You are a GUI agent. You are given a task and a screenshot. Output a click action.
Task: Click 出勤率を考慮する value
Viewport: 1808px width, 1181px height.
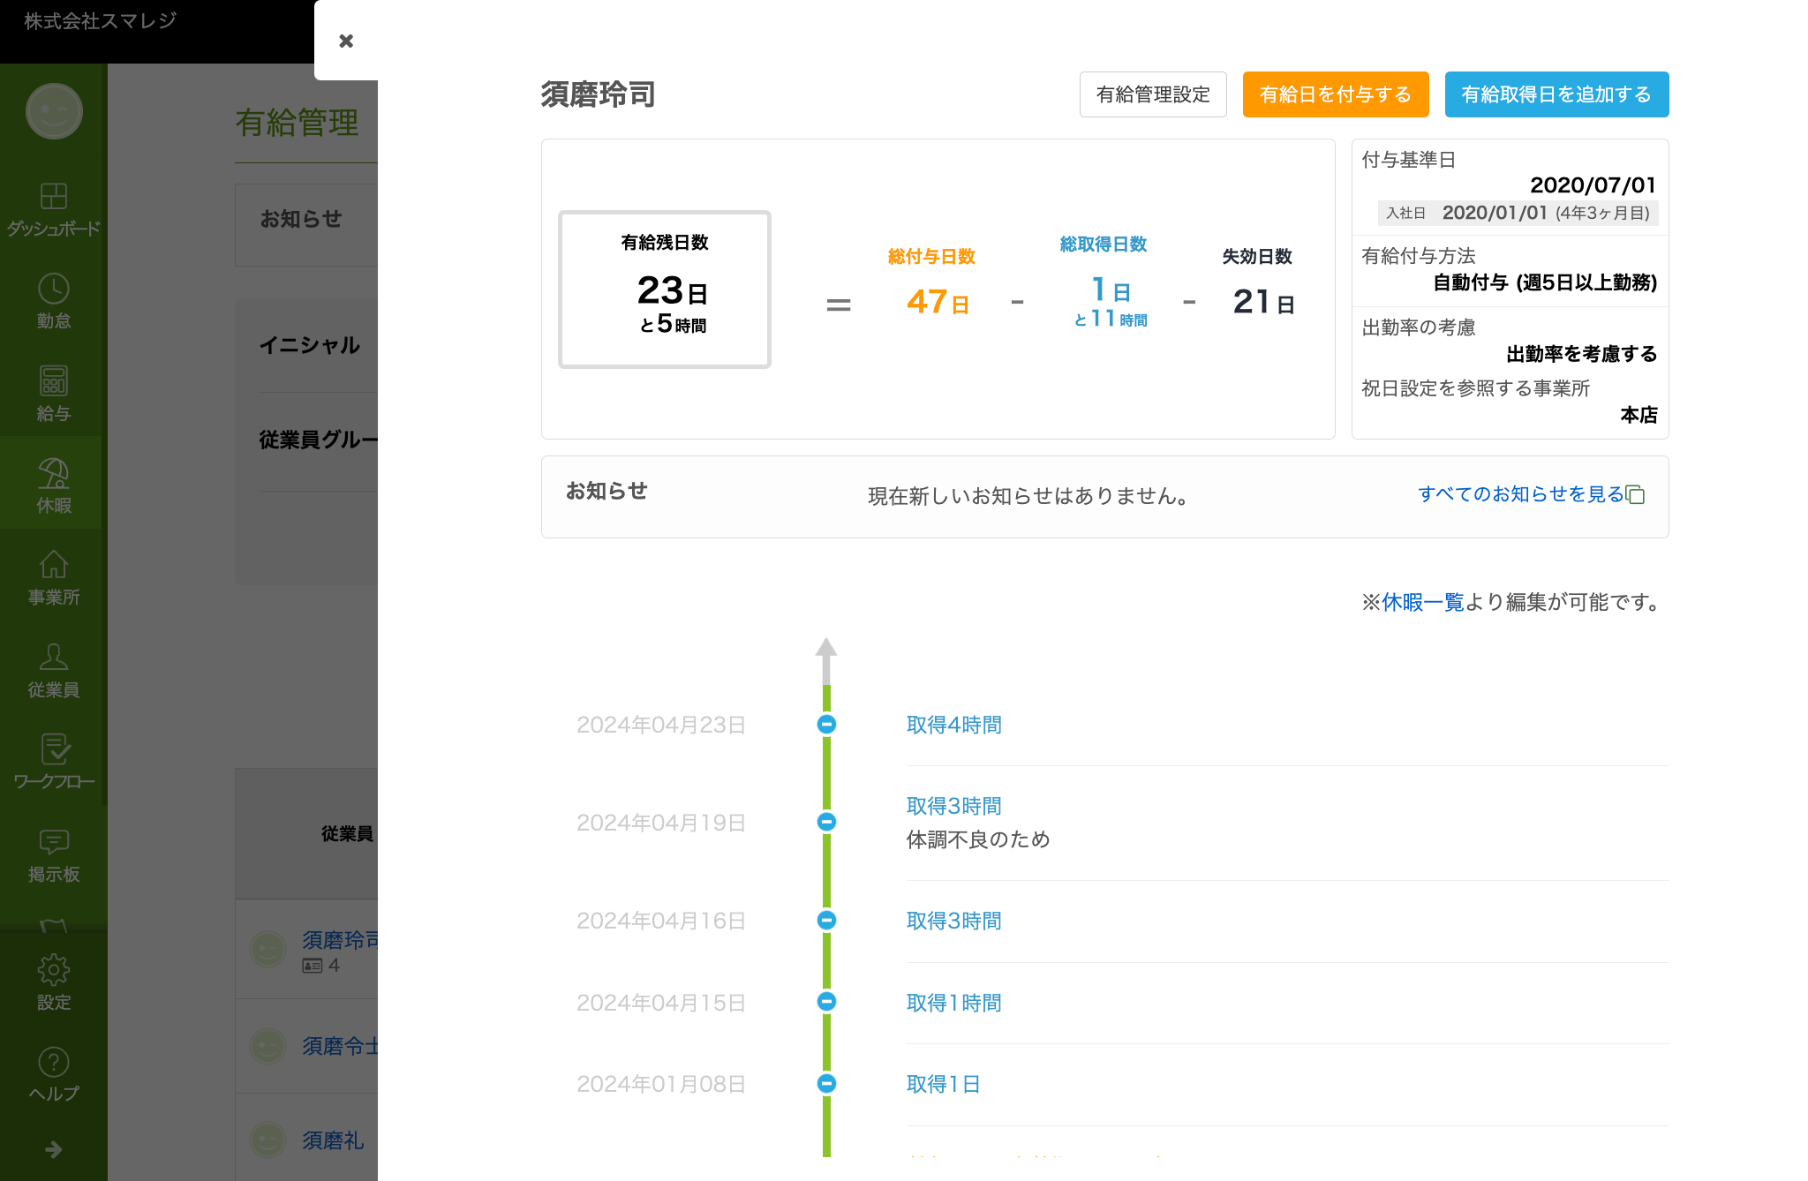[1582, 354]
